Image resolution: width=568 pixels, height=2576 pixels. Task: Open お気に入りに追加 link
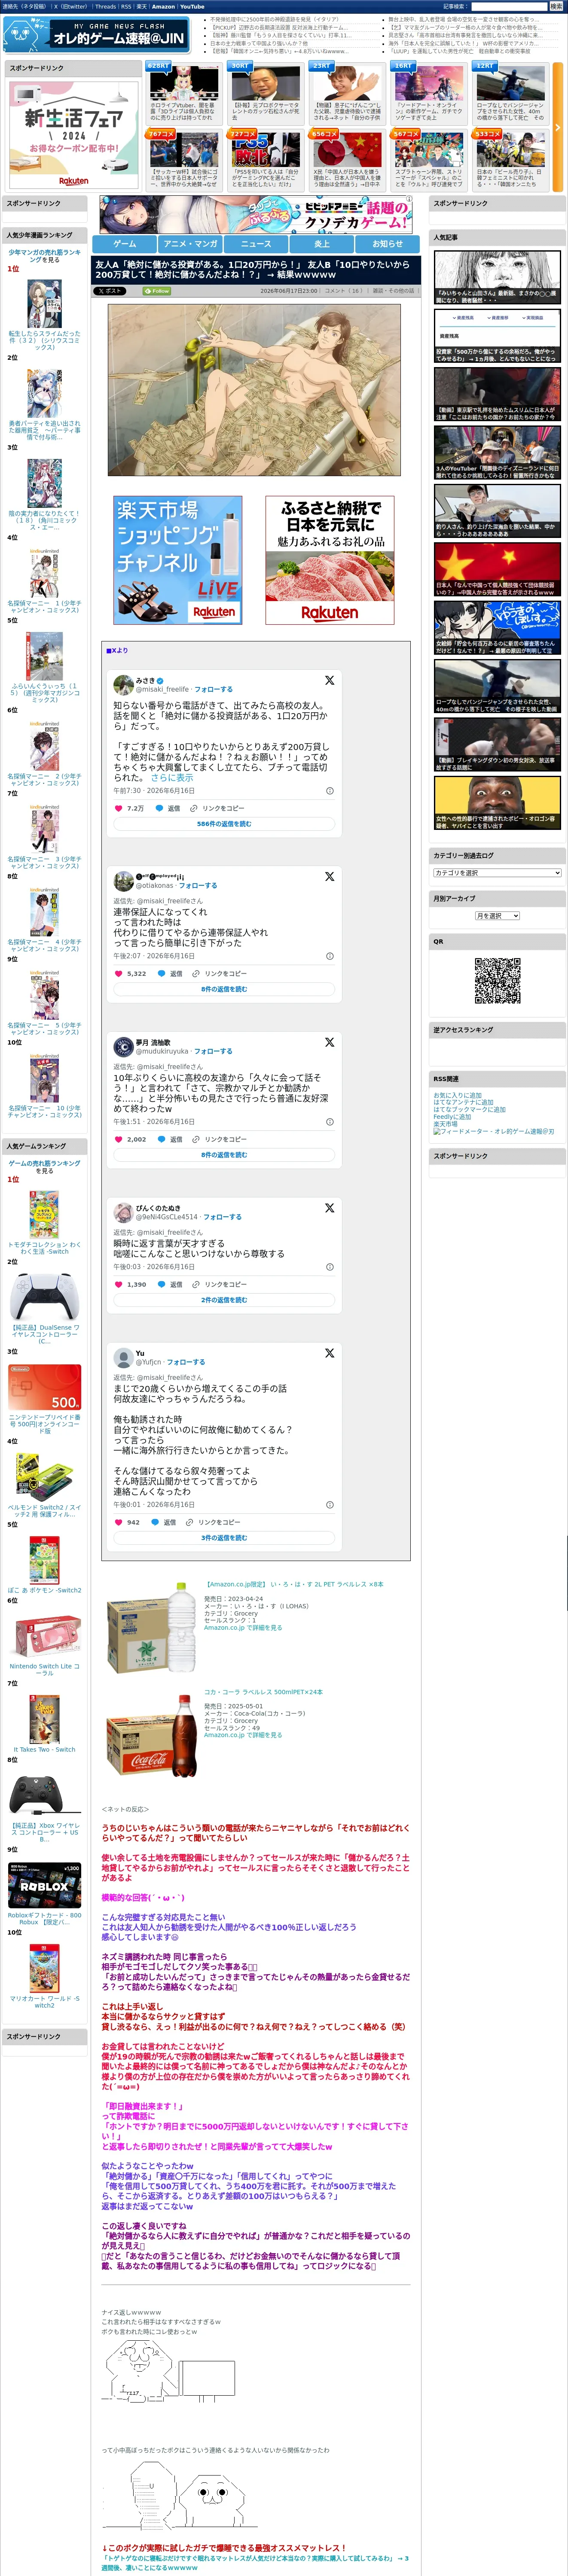(457, 1095)
